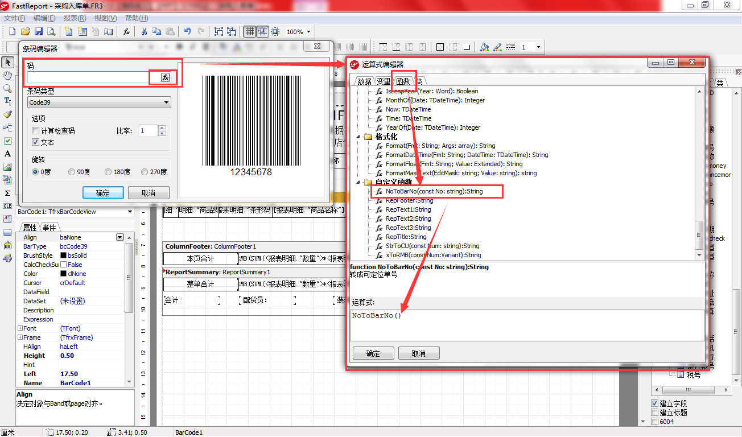Select NoToBarNo function in the tree

pos(434,191)
